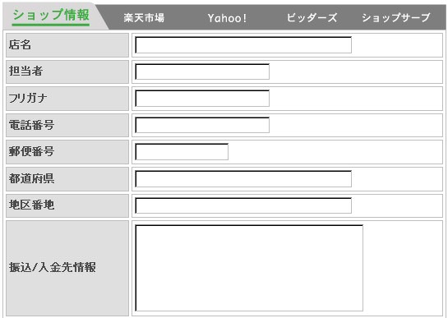This screenshot has width=448, height=318.
Task: Focus the 店名 input field
Action: [x=243, y=45]
